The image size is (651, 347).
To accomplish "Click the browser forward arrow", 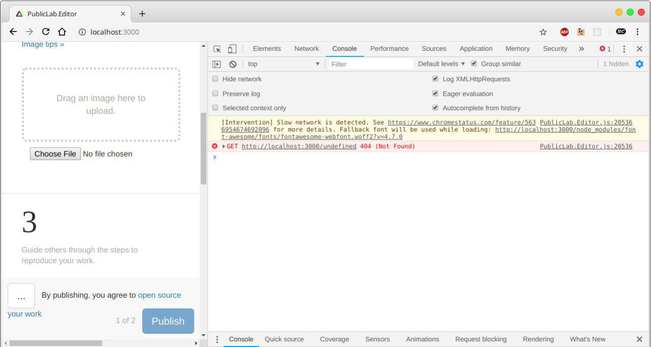I will coord(29,32).
